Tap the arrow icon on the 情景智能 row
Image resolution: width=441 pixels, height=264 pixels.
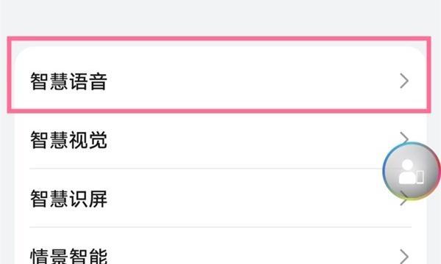404,256
